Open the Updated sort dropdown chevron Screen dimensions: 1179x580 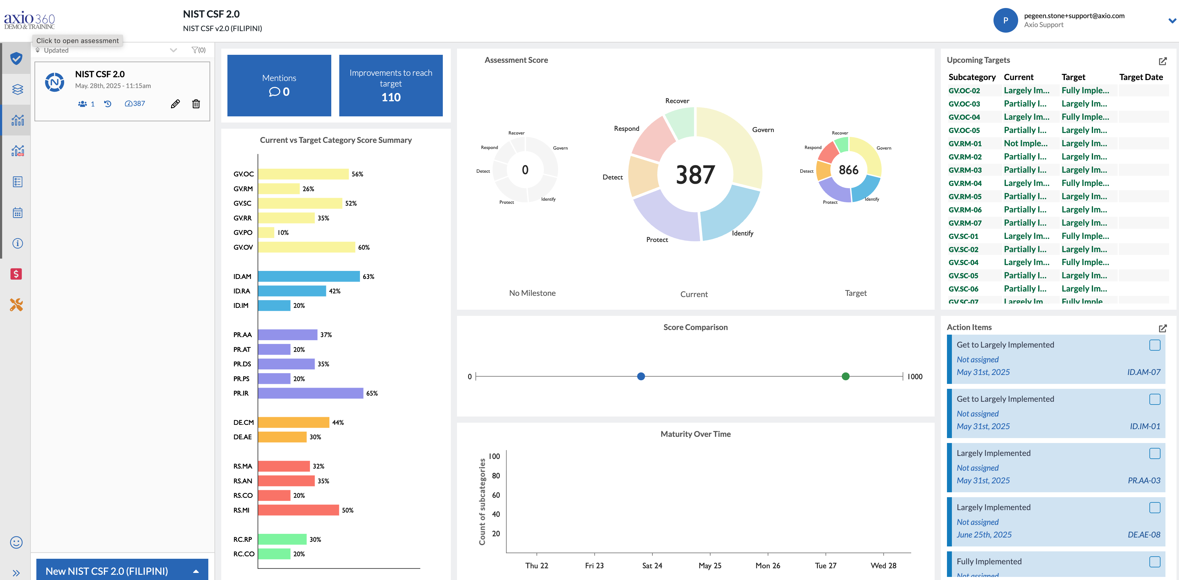pos(173,50)
